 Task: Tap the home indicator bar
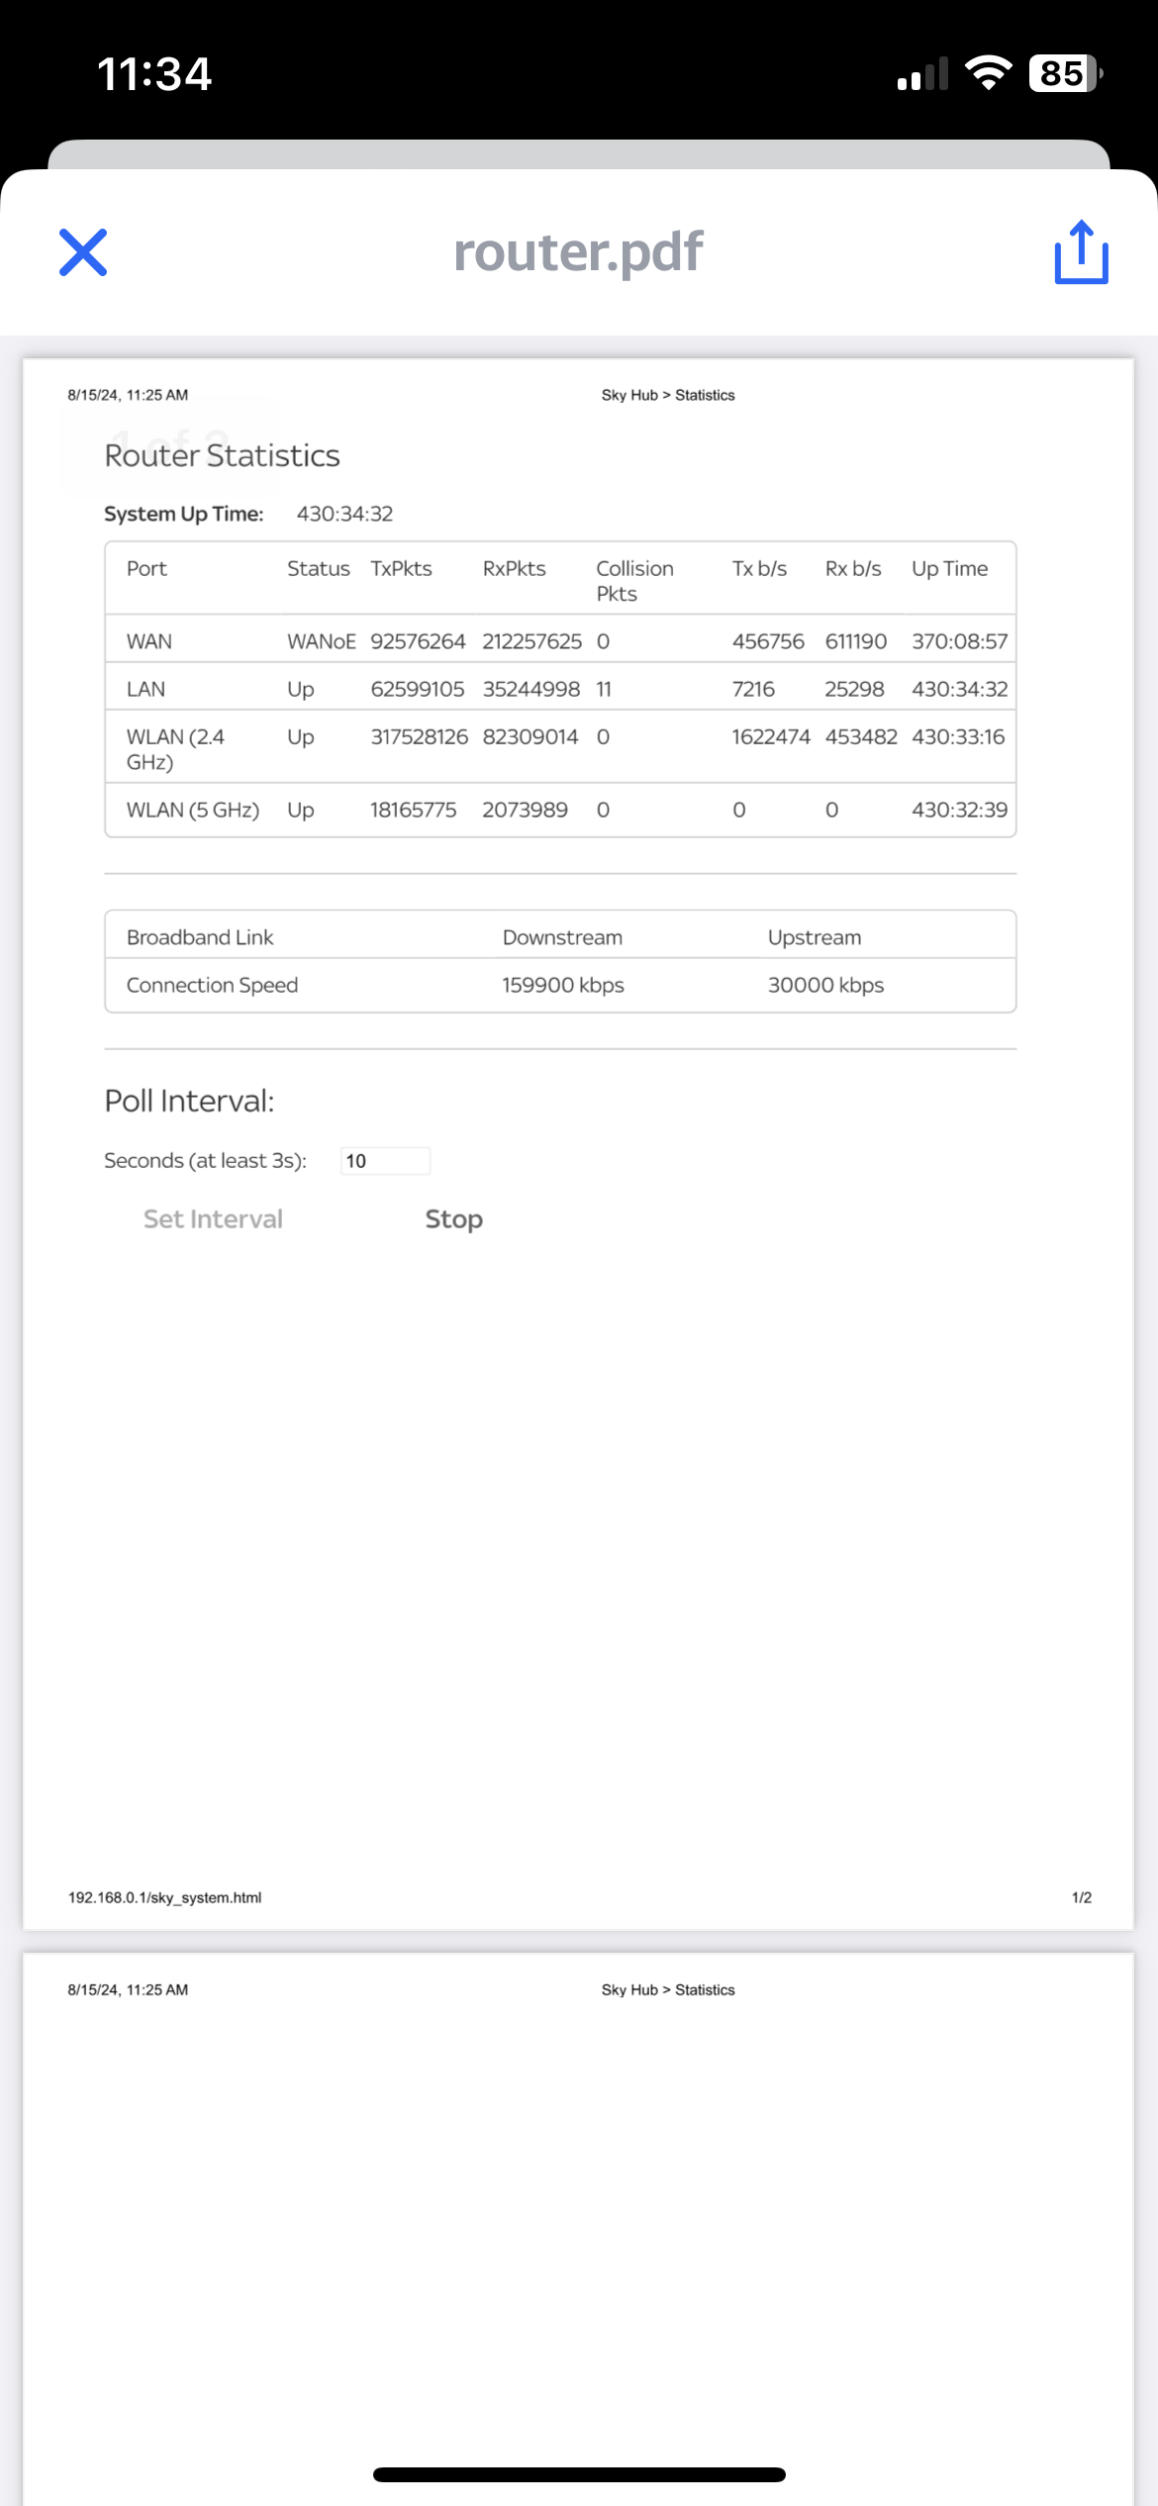[x=579, y=2474]
